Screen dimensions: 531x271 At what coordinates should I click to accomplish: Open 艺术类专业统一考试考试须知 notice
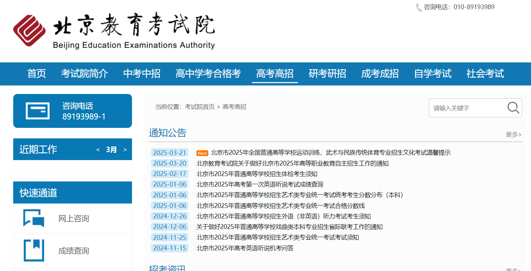pos(278,237)
